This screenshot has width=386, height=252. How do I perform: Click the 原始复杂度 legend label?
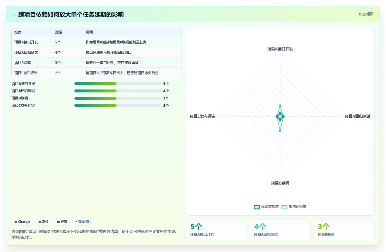(x=270, y=207)
